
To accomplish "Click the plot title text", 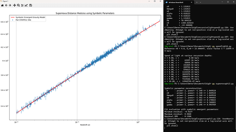I will click(85, 13).
